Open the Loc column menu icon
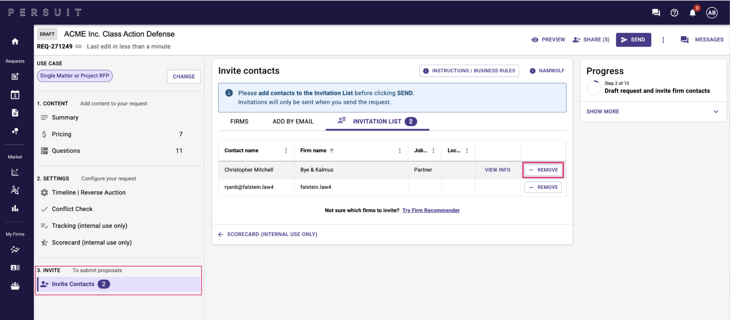The height and width of the screenshot is (320, 730). coord(467,151)
